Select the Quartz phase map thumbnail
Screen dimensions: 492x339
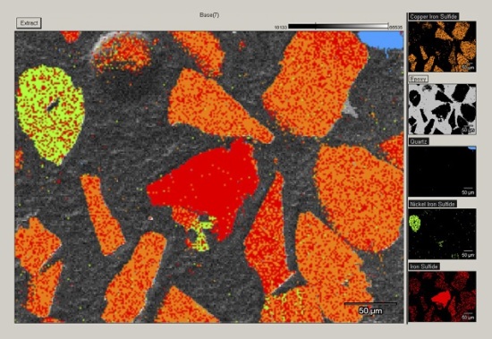tap(442, 172)
